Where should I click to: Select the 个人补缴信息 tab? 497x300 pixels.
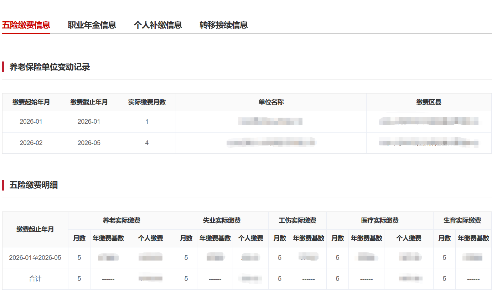coord(158,25)
